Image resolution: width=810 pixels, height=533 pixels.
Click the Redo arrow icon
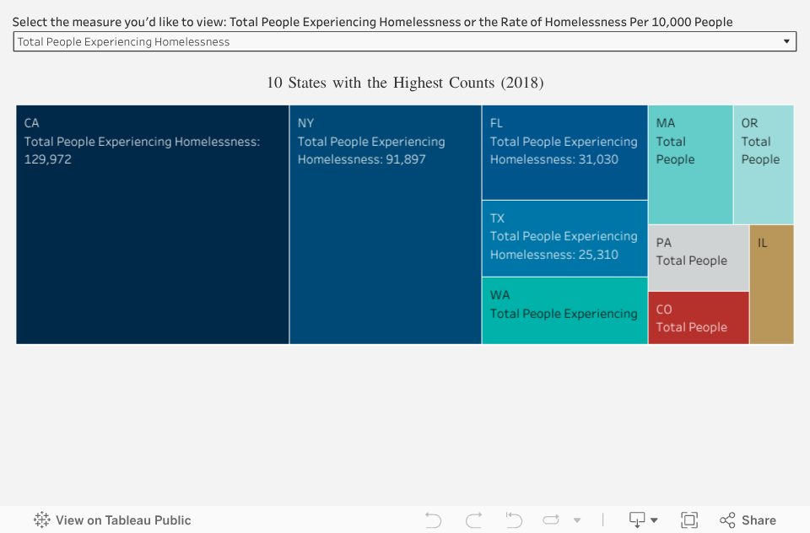point(474,520)
